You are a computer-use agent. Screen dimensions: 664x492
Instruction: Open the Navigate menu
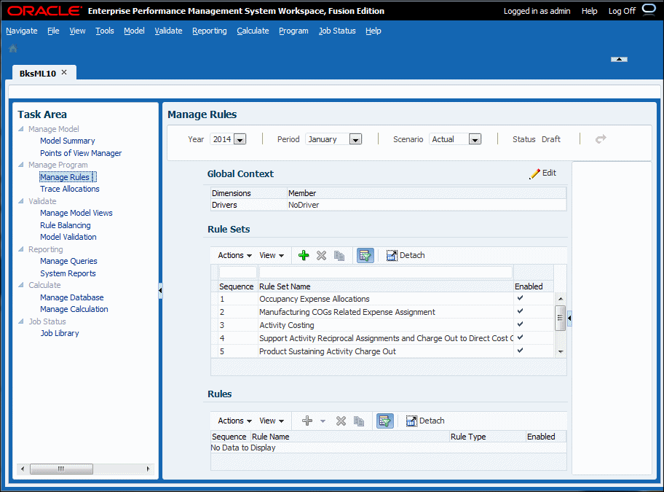[22, 31]
